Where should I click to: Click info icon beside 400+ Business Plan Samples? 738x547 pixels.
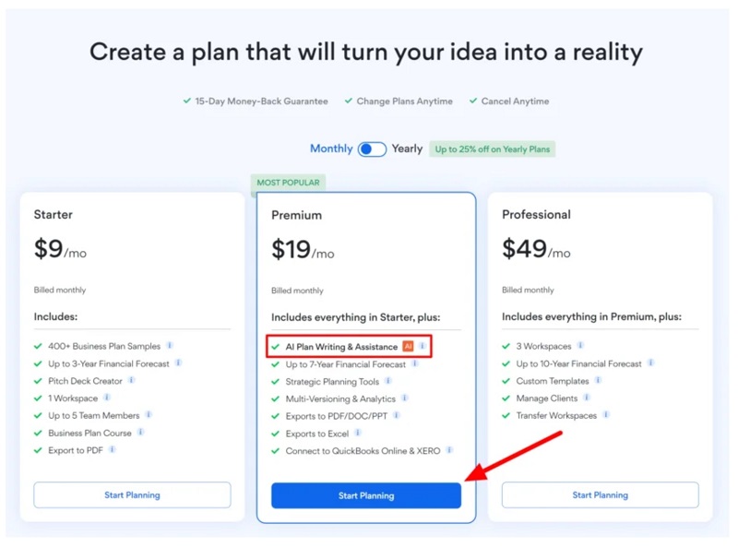click(x=170, y=346)
